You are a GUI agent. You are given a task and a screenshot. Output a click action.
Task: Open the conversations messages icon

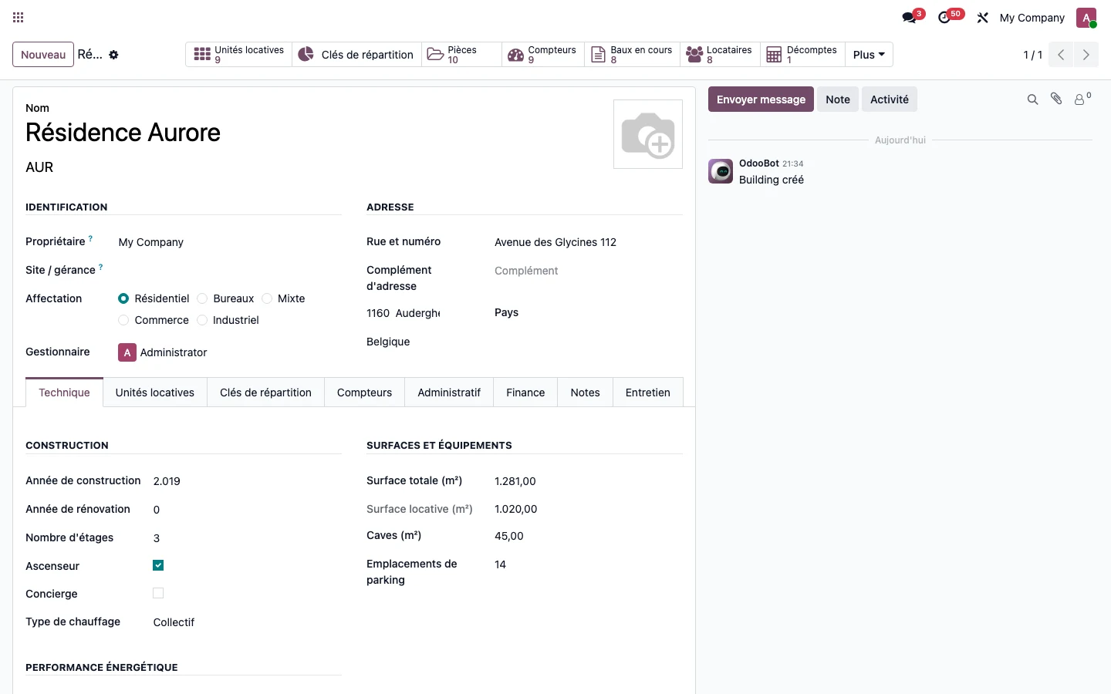click(x=910, y=17)
